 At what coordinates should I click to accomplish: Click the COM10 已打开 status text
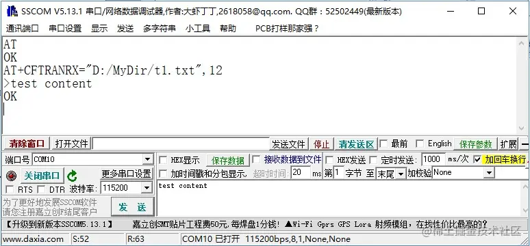click(211, 239)
